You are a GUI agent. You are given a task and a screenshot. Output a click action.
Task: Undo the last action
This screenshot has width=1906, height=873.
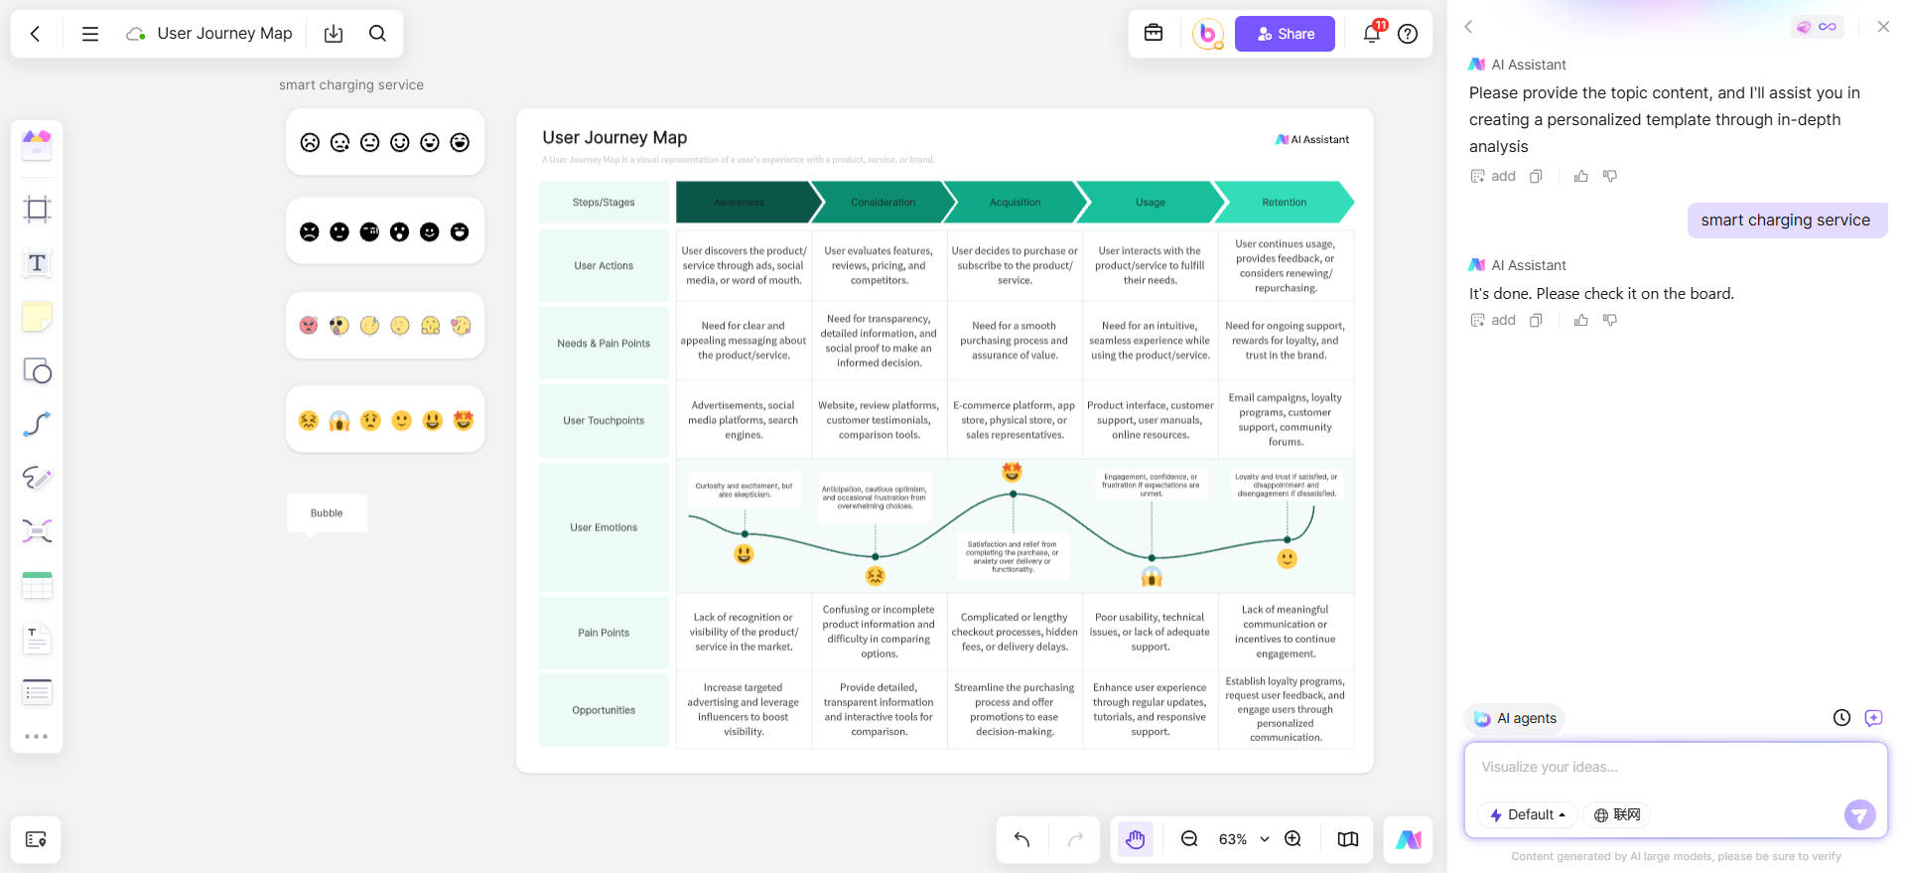[x=1021, y=839]
